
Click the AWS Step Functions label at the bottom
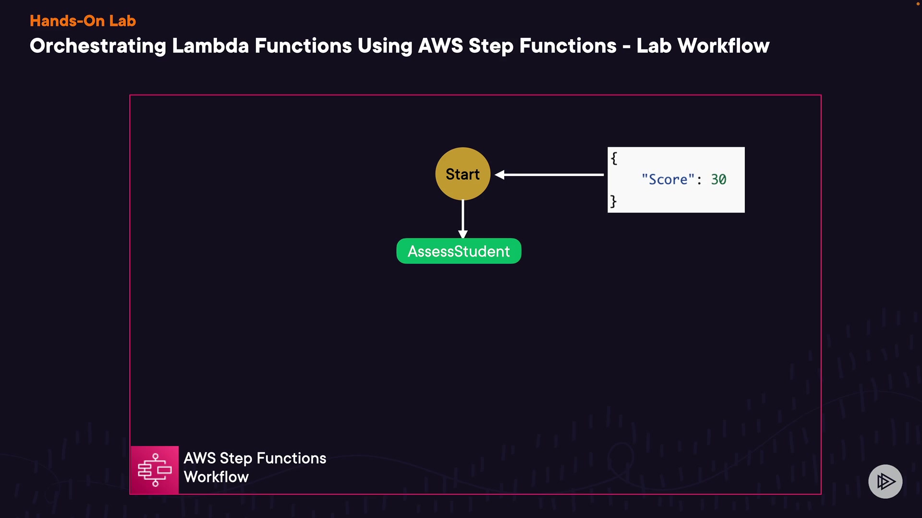coord(255,458)
